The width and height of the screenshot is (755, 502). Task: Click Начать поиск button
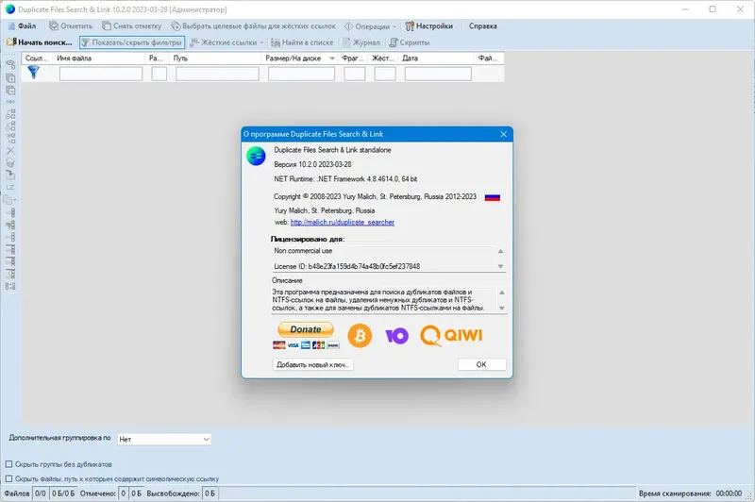(40, 42)
